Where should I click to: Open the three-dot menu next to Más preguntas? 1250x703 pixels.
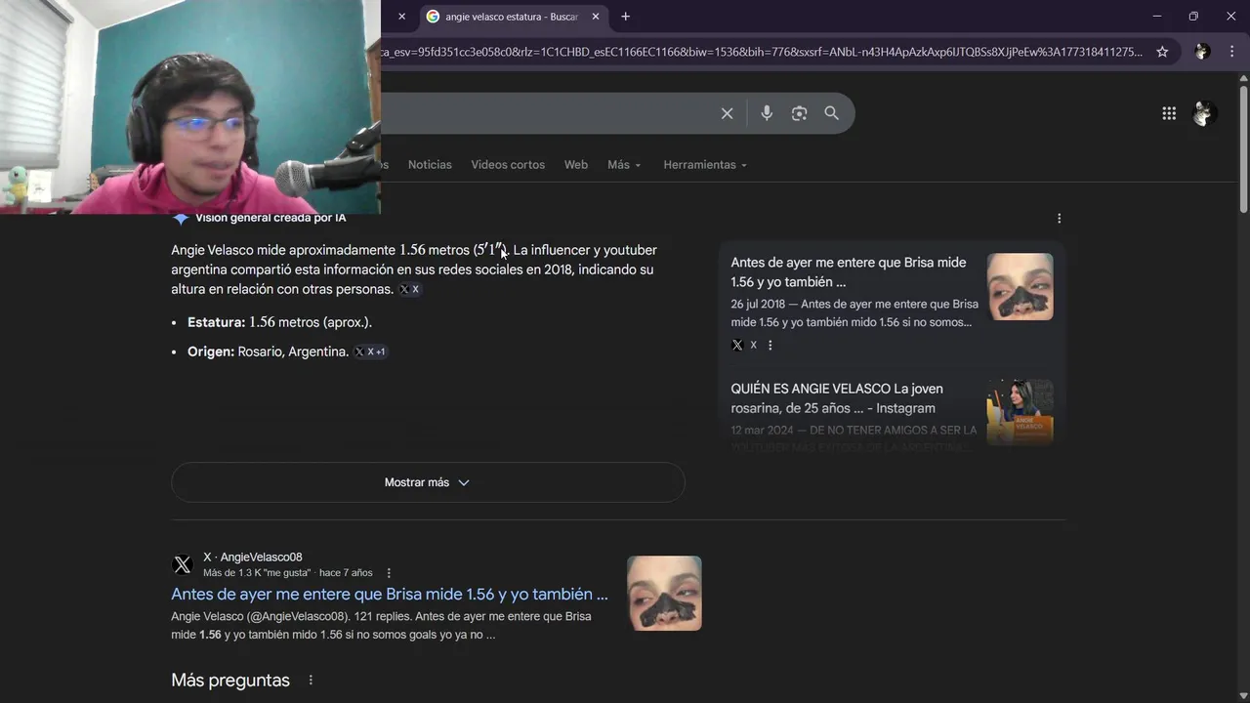311,681
